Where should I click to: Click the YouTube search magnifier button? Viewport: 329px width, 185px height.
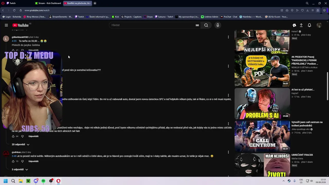(x=206, y=25)
